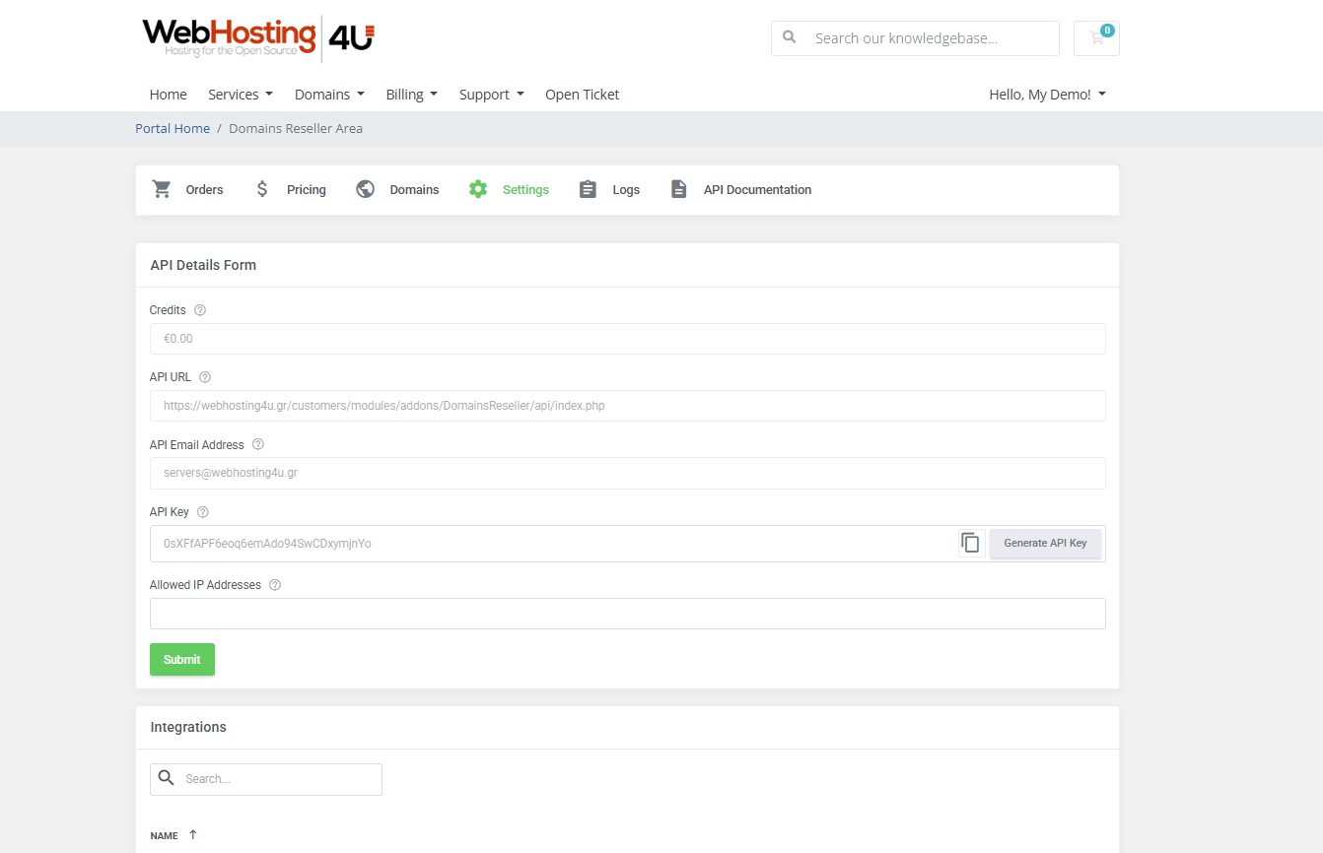
Task: Focus the Integrations search box
Action: (x=265, y=779)
